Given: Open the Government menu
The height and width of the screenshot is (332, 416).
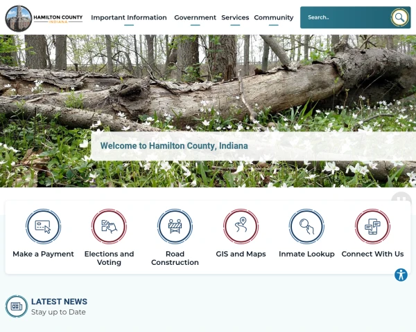Looking at the screenshot, I should pos(195,17).
